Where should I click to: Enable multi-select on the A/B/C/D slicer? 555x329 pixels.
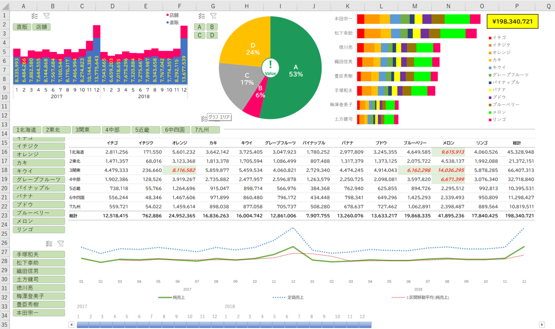[x=202, y=16]
